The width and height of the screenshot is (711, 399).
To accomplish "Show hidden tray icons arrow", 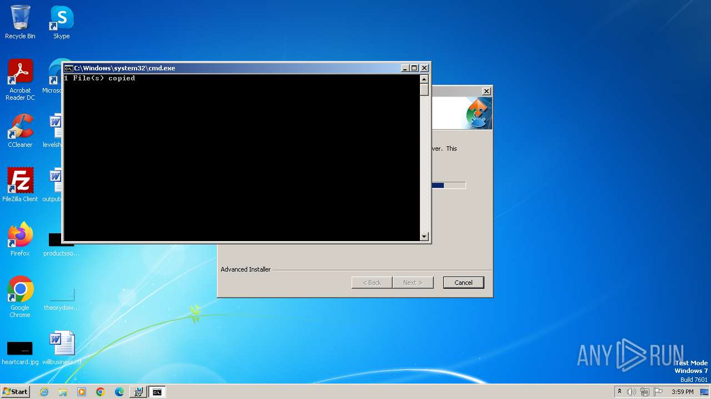I will (619, 392).
